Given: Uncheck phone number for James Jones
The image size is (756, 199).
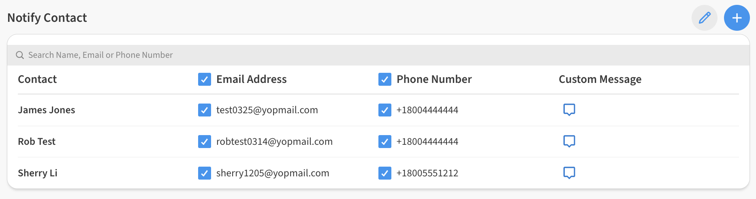Looking at the screenshot, I should (x=384, y=110).
